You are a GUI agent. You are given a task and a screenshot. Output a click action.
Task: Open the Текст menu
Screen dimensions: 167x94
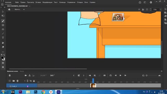pos(56,2)
